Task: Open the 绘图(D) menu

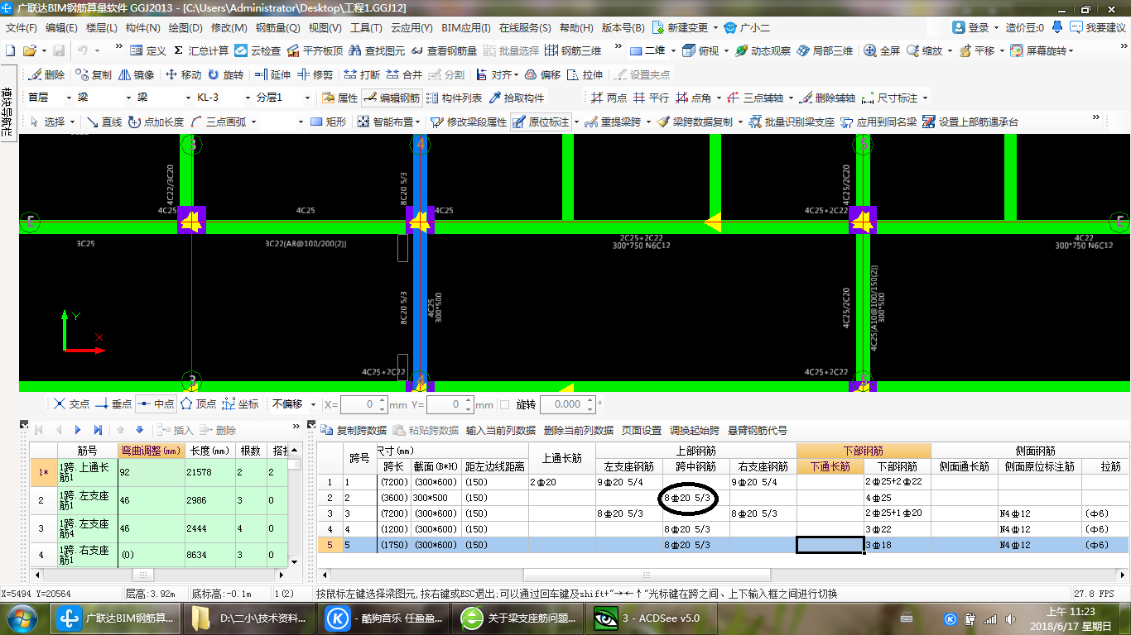Action: coord(185,27)
